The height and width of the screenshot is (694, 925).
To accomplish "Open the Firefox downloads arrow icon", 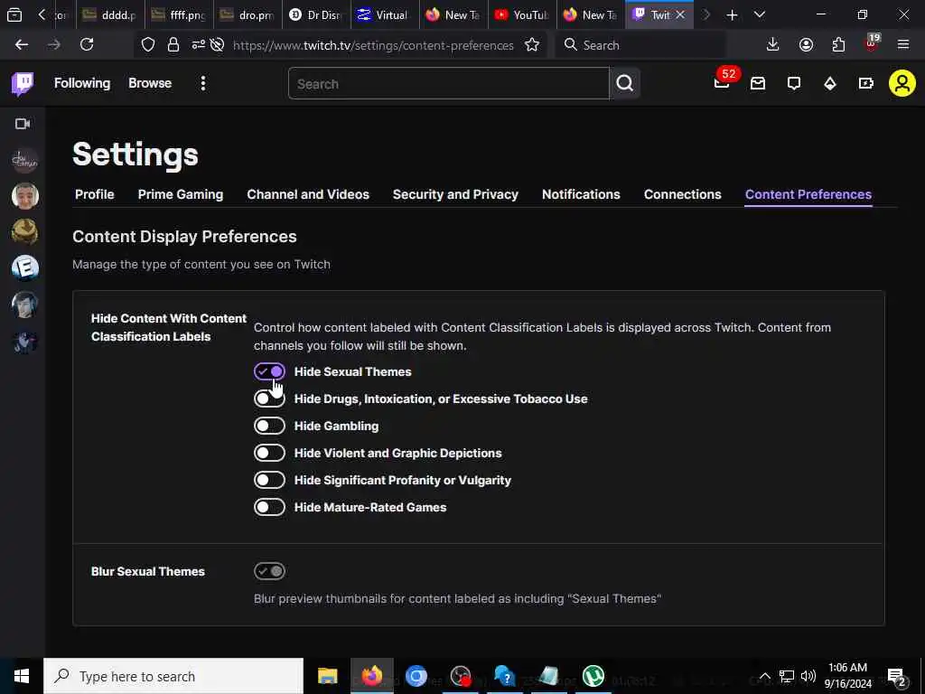I will click(x=773, y=45).
